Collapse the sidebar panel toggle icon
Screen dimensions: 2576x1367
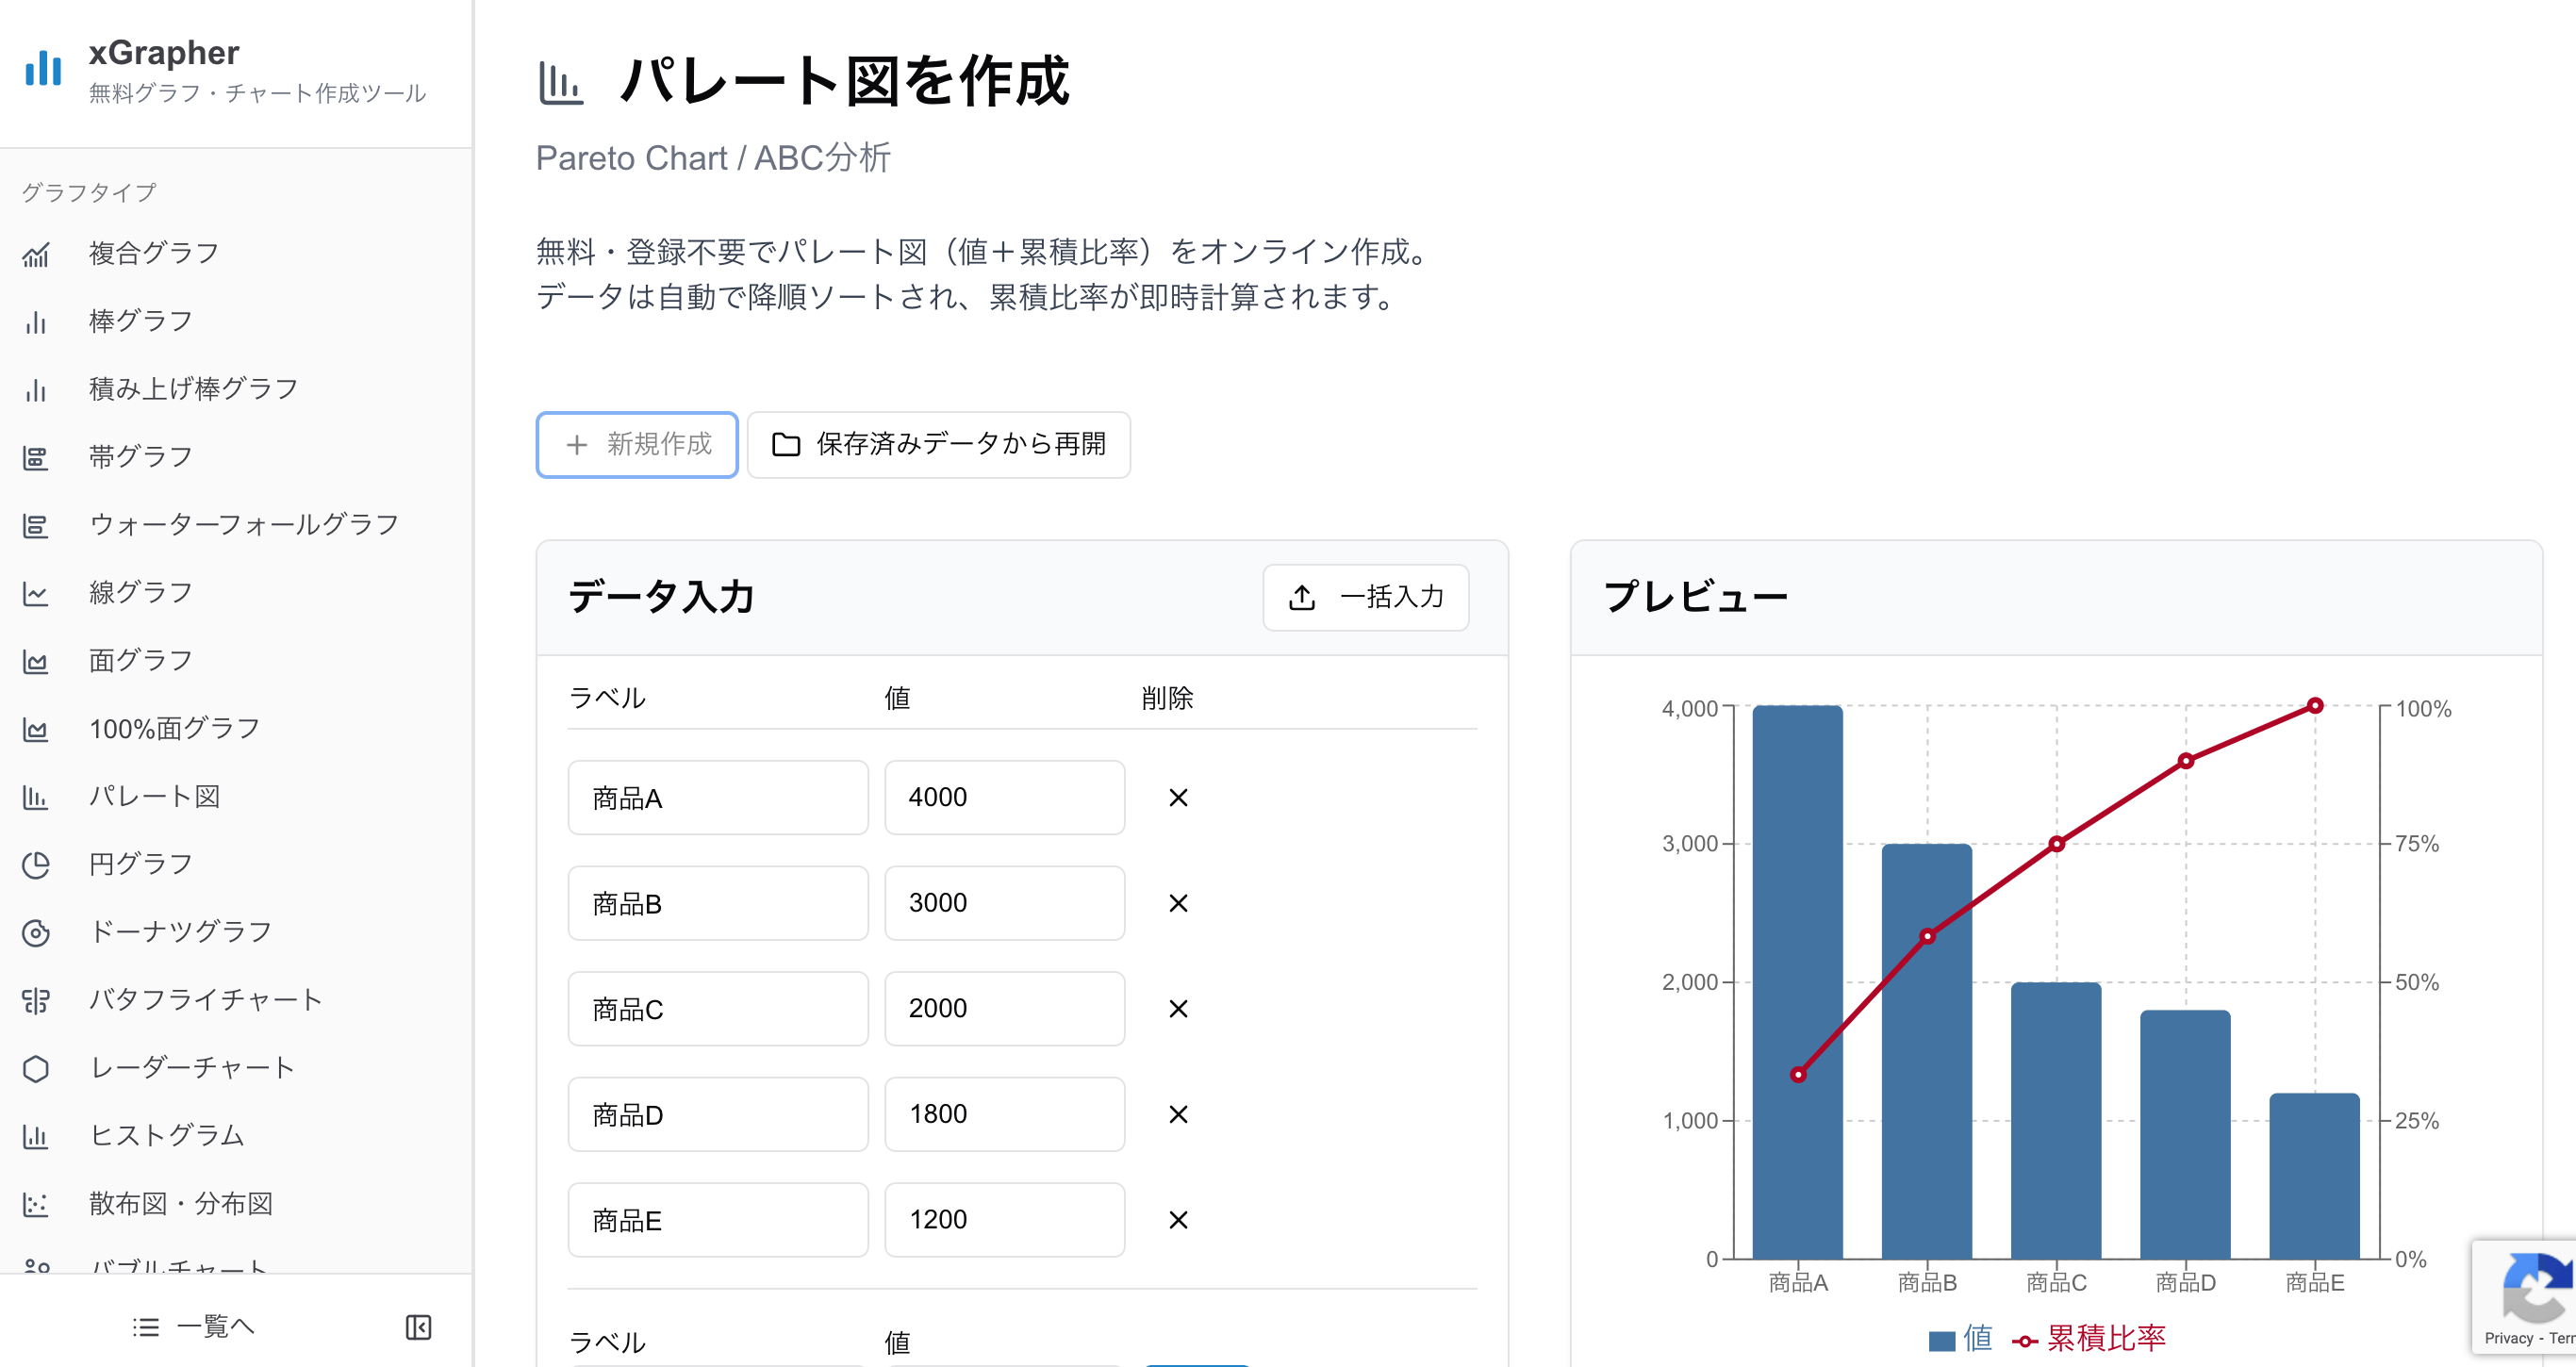(x=418, y=1327)
